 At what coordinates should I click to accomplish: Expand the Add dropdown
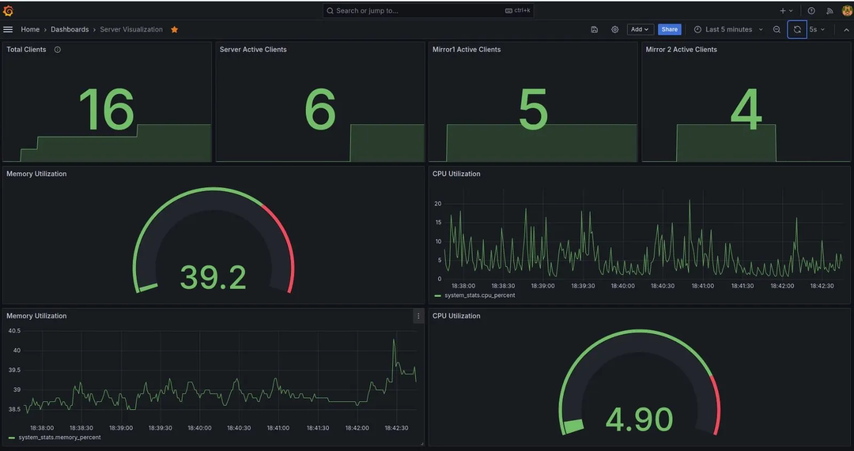640,29
